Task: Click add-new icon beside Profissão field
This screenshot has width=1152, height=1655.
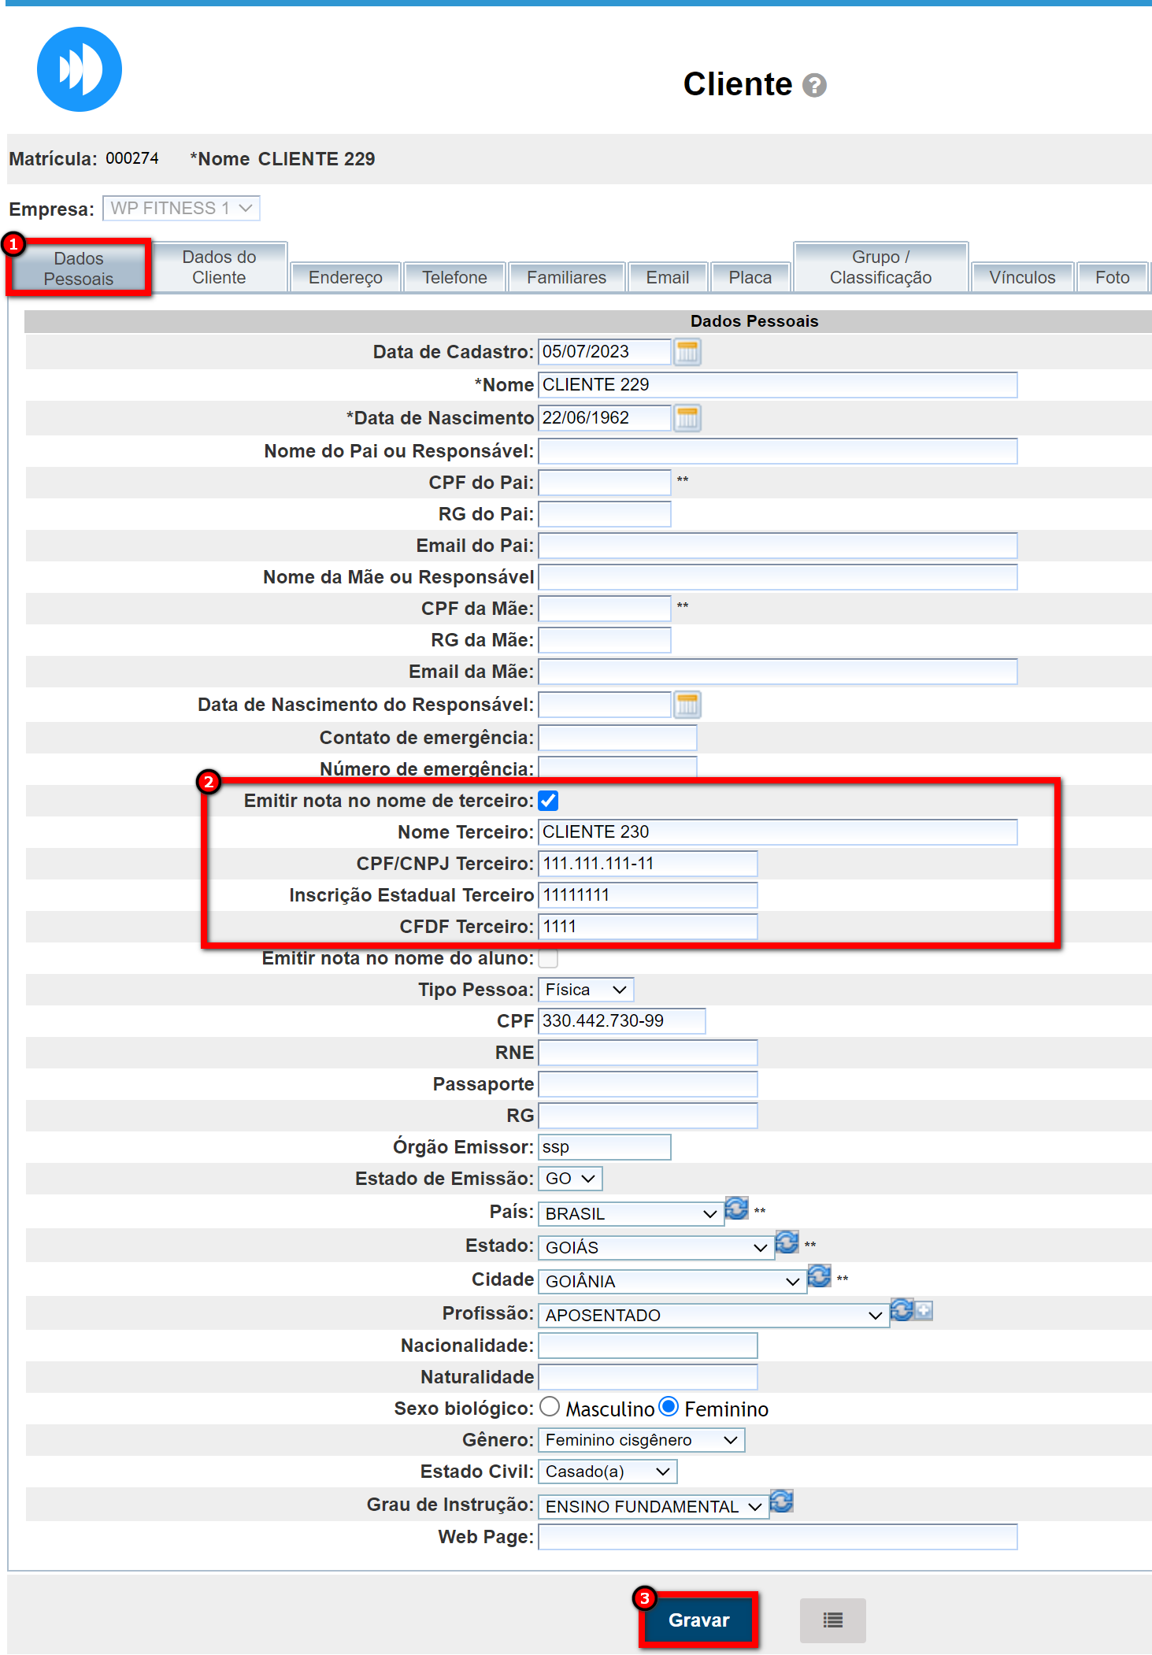Action: coord(924,1311)
